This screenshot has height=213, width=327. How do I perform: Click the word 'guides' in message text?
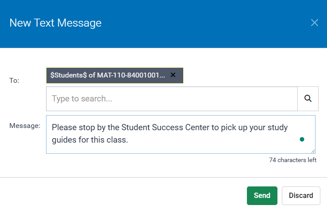click(64, 140)
